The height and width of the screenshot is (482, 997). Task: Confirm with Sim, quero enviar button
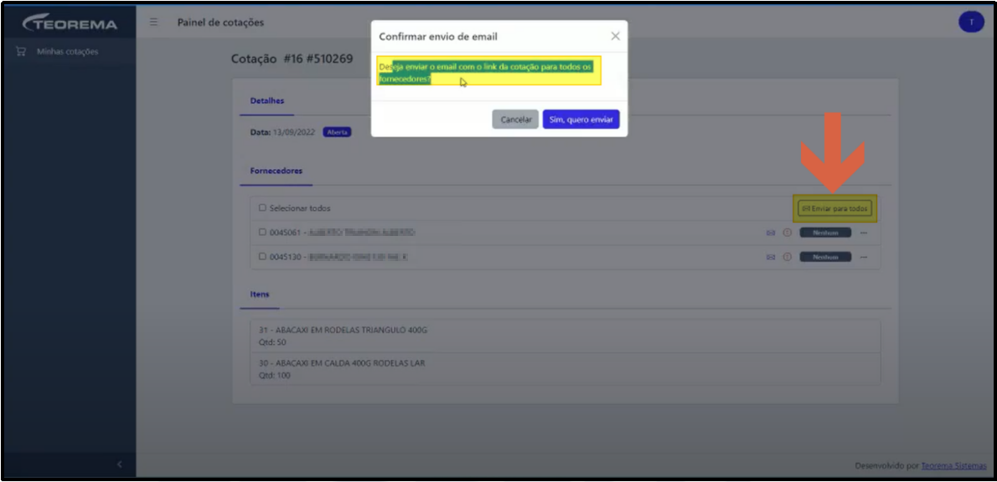[581, 120]
